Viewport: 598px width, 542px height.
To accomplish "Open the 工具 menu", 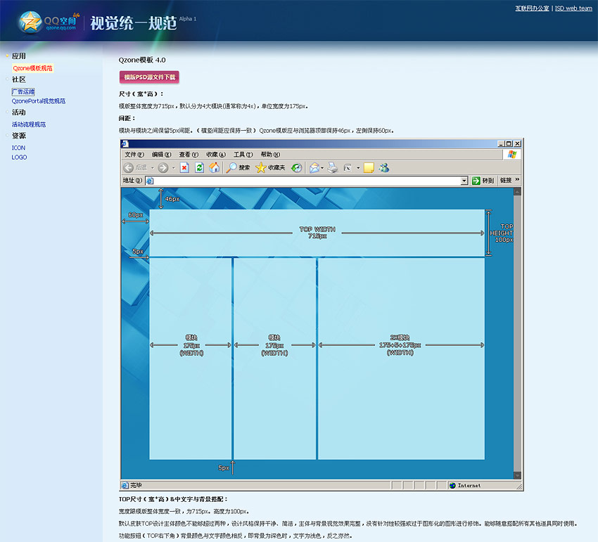I will click(243, 155).
